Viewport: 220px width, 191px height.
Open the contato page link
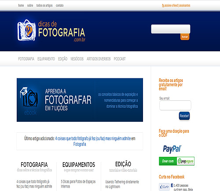(59, 6)
